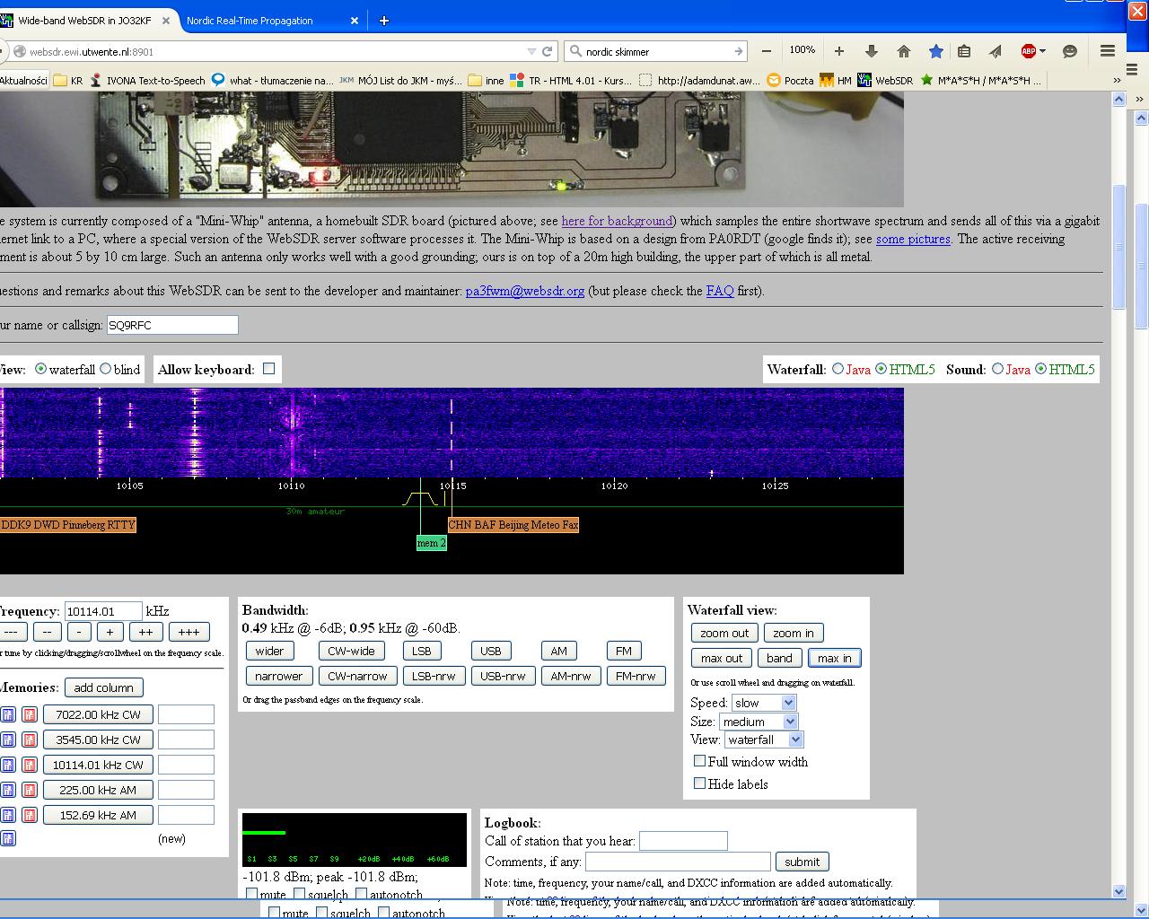
Task: Open the downloads arrow icon
Action: pyautogui.click(x=871, y=51)
